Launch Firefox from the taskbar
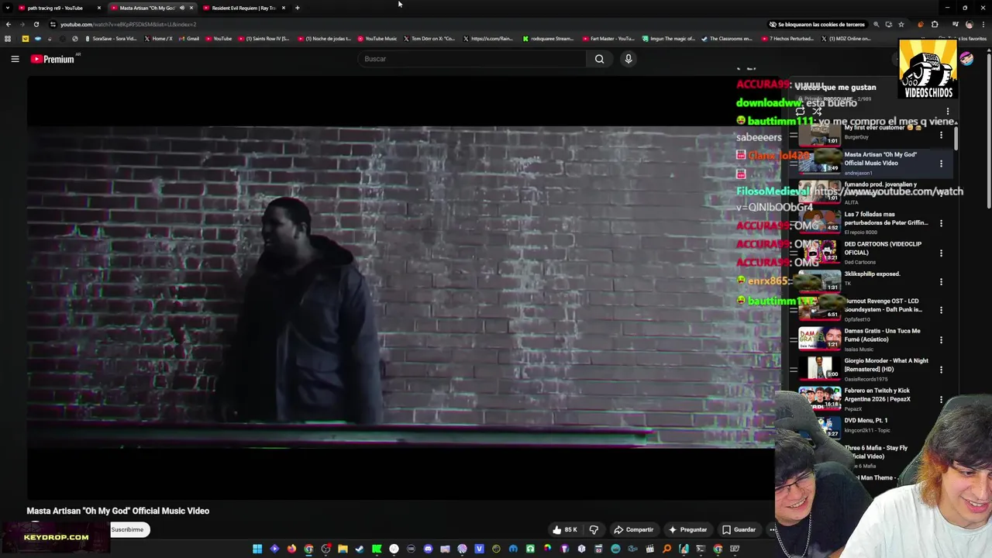Image resolution: width=992 pixels, height=558 pixels. (291, 549)
